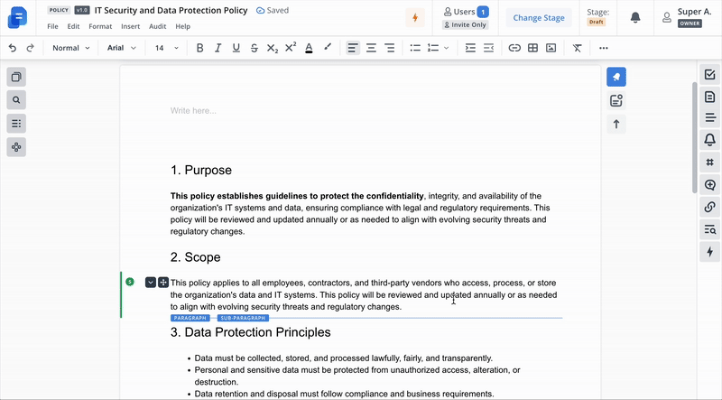The width and height of the screenshot is (722, 400).
Task: Click the undo arrow in the toolbar
Action: (13, 48)
